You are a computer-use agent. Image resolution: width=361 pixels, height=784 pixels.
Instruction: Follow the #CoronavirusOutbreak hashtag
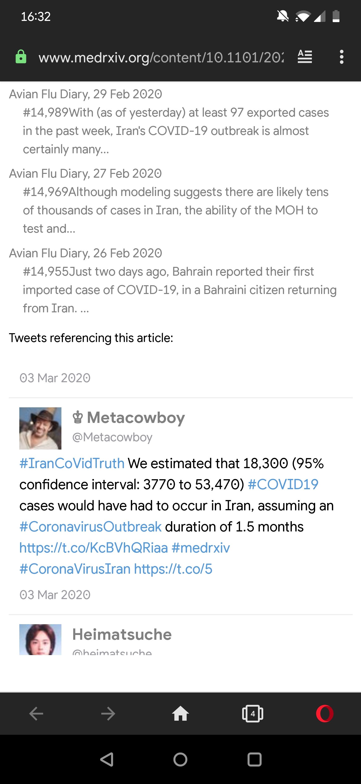coord(91,527)
